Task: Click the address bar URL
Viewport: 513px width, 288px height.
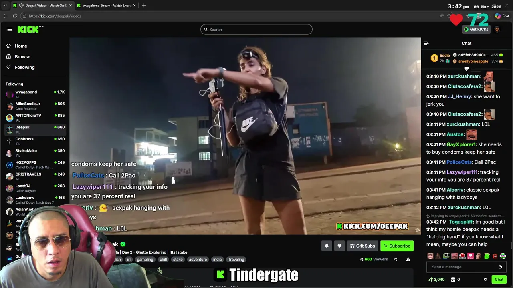Action: point(55,16)
